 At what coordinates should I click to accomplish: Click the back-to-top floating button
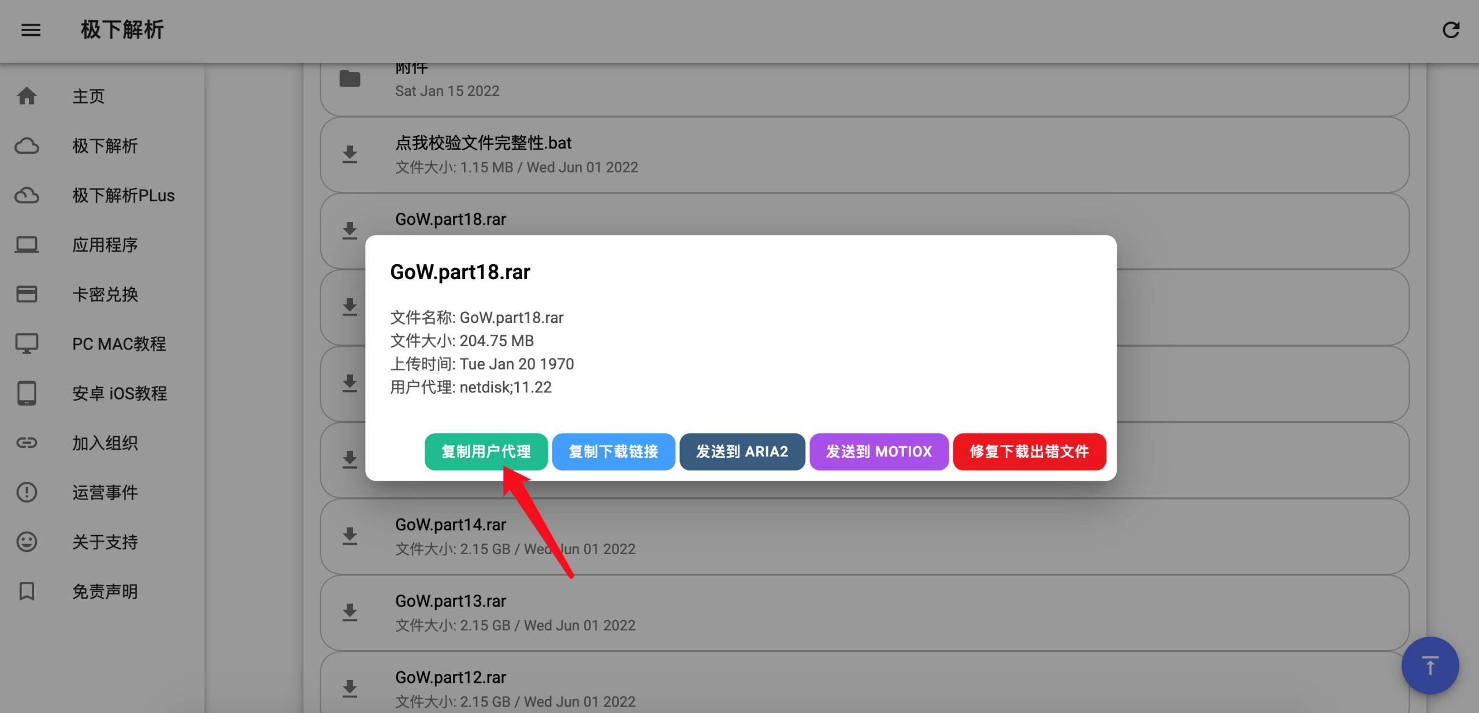click(x=1430, y=666)
